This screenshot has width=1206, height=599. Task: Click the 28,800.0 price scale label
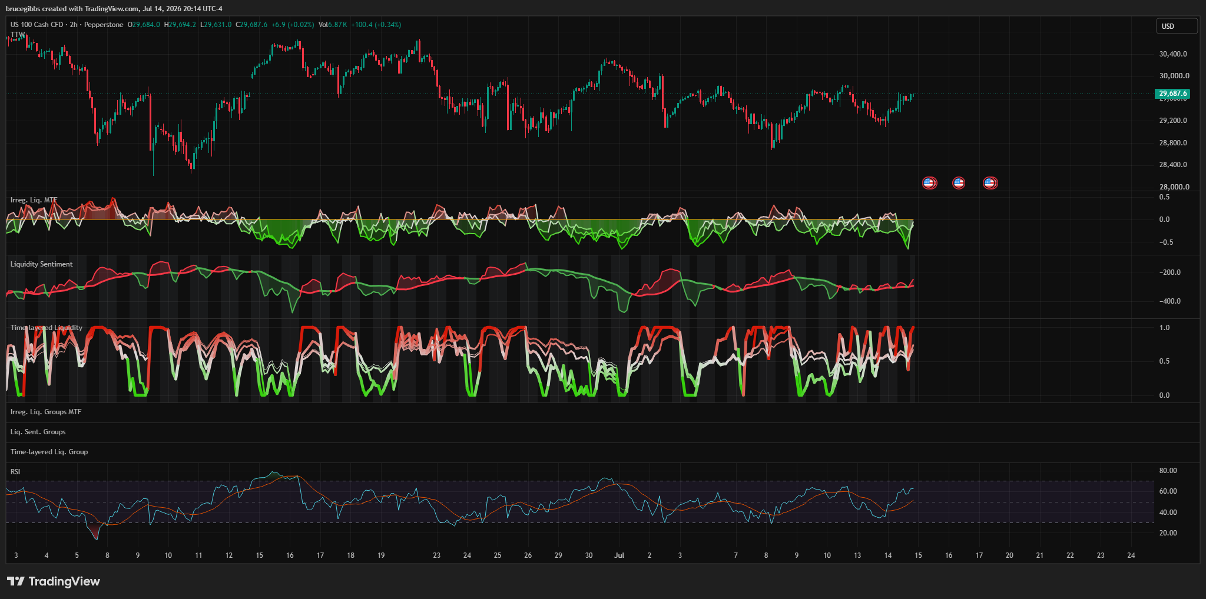(x=1173, y=143)
